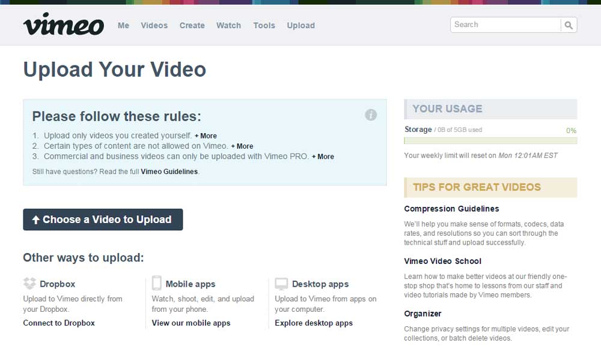The width and height of the screenshot is (601, 355).
Task: Click the info icon in rules box
Action: click(371, 115)
